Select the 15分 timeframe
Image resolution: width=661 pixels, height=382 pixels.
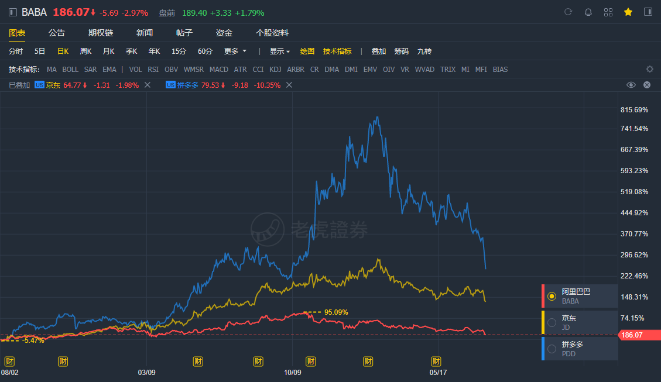point(179,51)
